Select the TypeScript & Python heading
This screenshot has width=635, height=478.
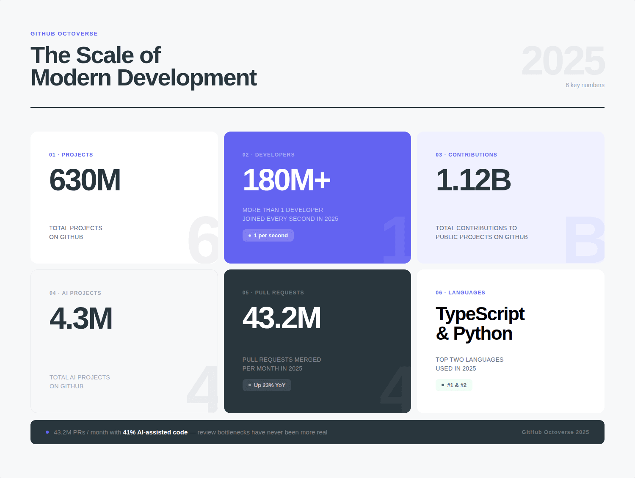(480, 324)
